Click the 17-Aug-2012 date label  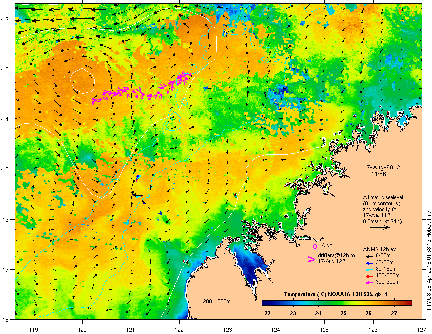381,167
